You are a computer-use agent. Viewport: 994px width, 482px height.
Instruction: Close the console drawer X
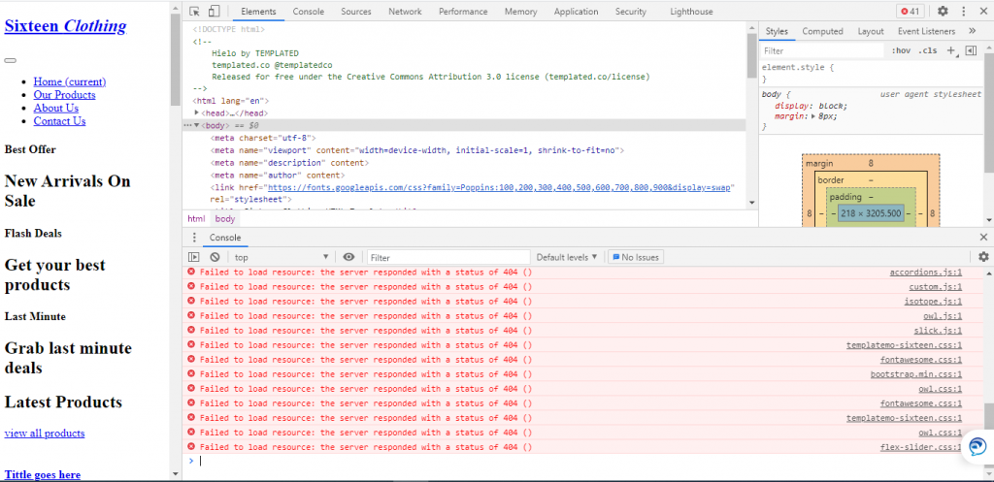pyautogui.click(x=983, y=237)
